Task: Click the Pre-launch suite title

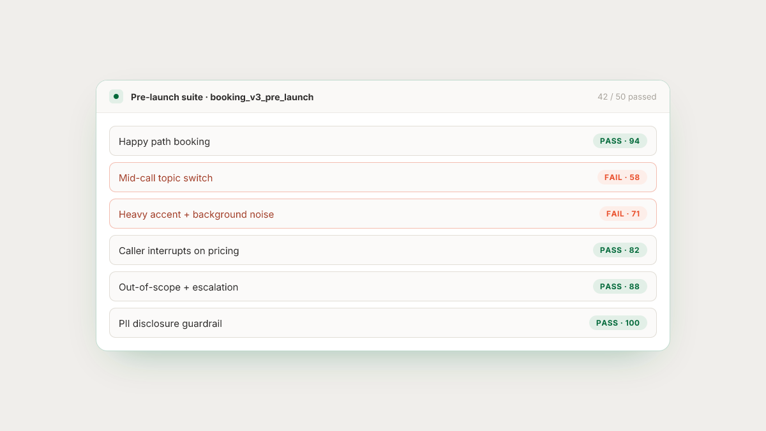Action: (x=167, y=97)
